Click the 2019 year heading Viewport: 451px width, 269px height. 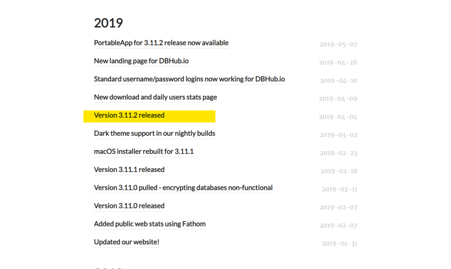click(108, 23)
